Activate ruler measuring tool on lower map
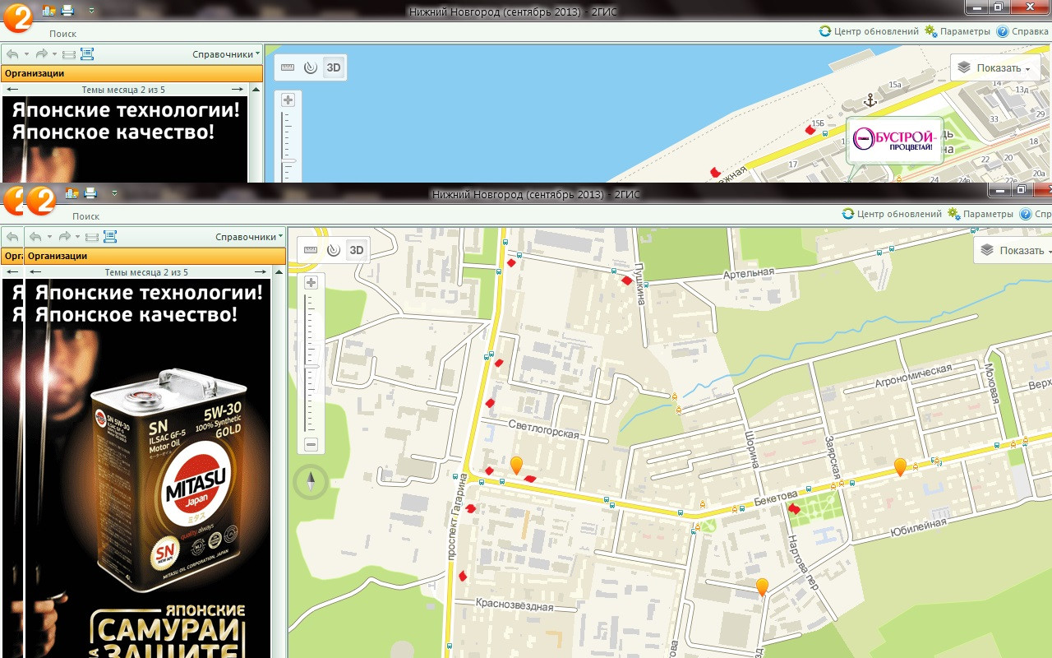The width and height of the screenshot is (1052, 658). pyautogui.click(x=311, y=250)
